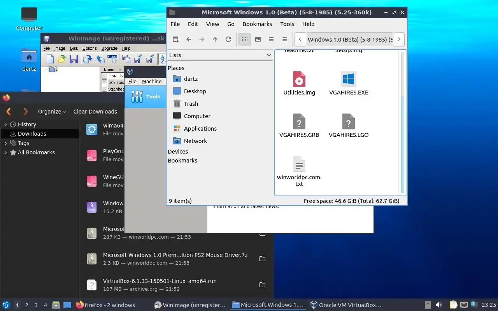Select Tools in the VirtualBox sidebar
Image resolution: width=498 pixels, height=311 pixels.
[146, 96]
